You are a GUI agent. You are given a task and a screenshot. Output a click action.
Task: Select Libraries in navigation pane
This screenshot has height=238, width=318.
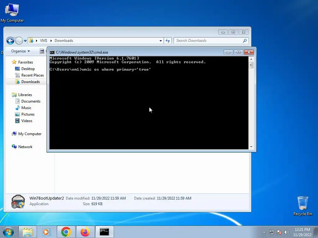coord(25,95)
